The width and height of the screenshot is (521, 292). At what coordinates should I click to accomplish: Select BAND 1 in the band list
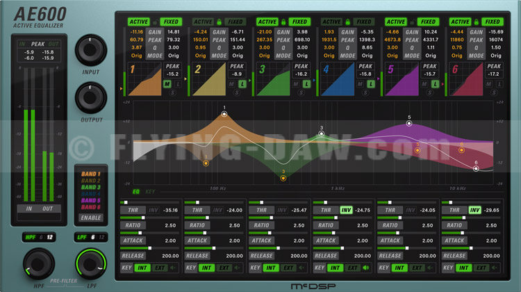click(x=91, y=174)
